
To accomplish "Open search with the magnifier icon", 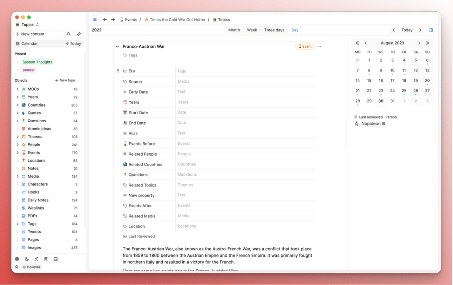I will [x=69, y=34].
